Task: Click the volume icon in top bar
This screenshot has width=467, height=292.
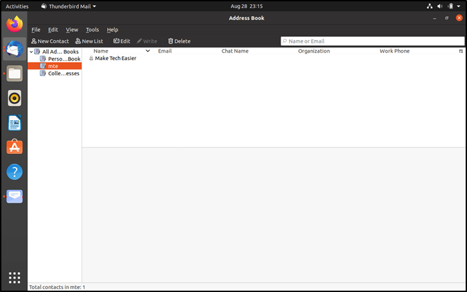Action: point(440,6)
